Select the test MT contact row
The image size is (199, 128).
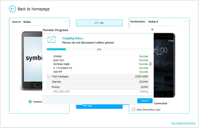[98, 72]
